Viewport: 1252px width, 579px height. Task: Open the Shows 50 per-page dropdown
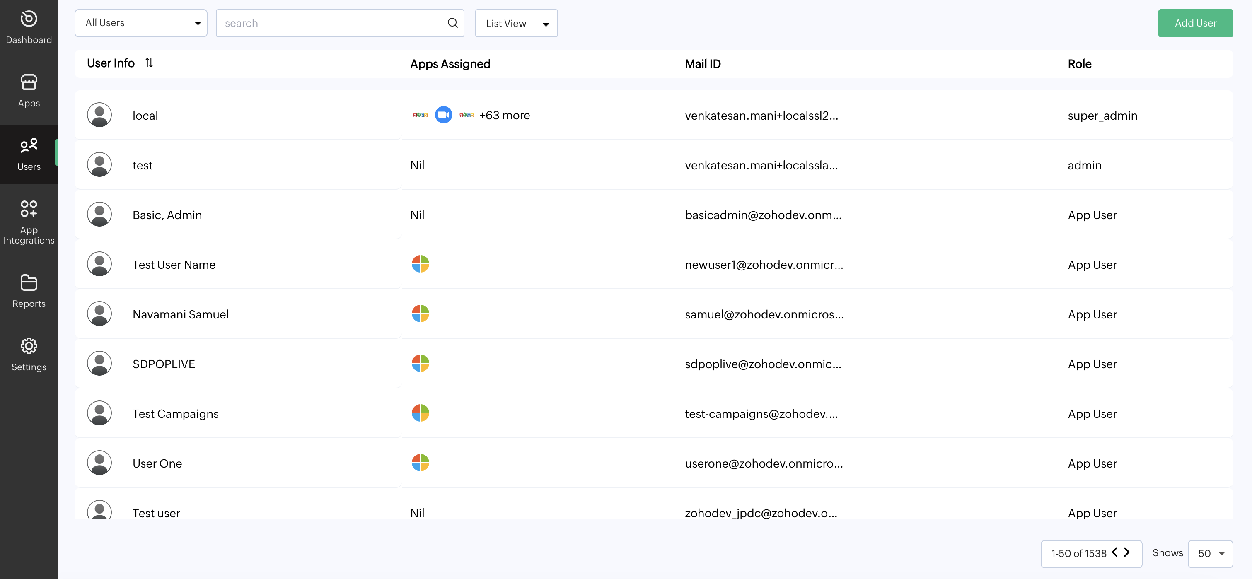coord(1210,553)
